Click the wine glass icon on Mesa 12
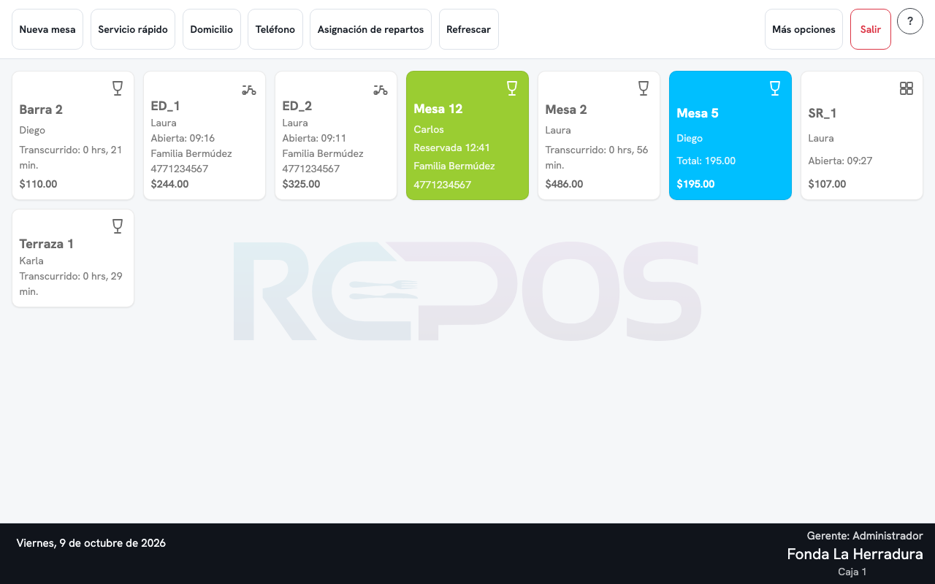The image size is (935, 584). tap(512, 88)
